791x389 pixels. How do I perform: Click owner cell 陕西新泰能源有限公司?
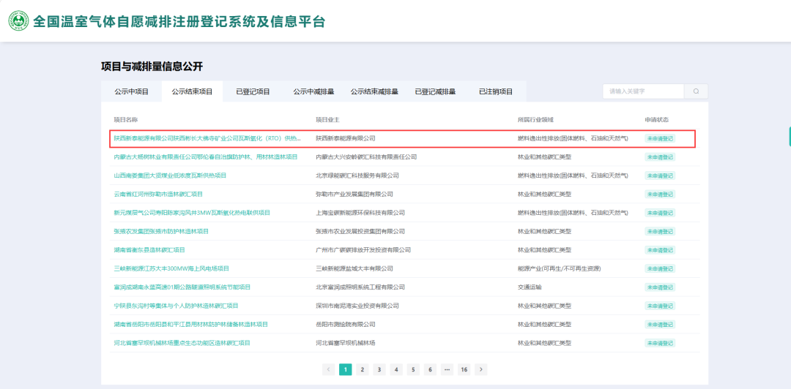[x=346, y=138]
